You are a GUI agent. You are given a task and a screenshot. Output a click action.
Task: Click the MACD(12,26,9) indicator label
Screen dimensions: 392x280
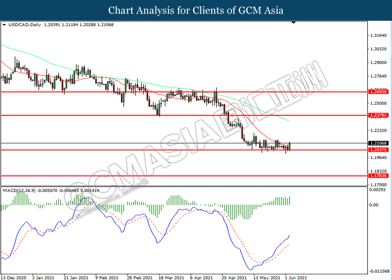(20, 191)
